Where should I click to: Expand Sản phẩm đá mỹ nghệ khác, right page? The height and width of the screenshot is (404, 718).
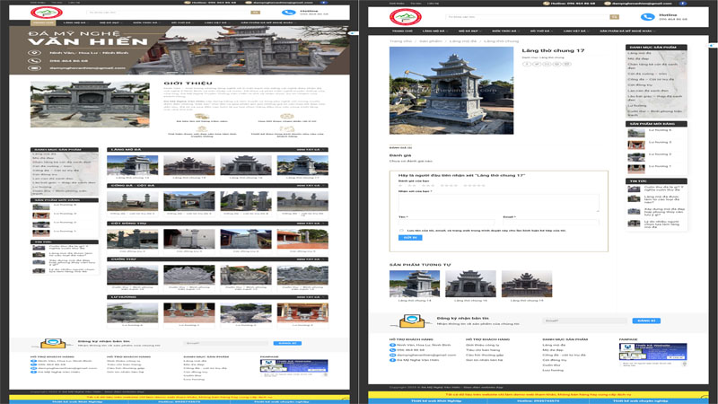[627, 31]
